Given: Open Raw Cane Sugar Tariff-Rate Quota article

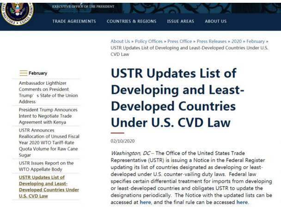Looking at the screenshot, I should click(x=49, y=143).
